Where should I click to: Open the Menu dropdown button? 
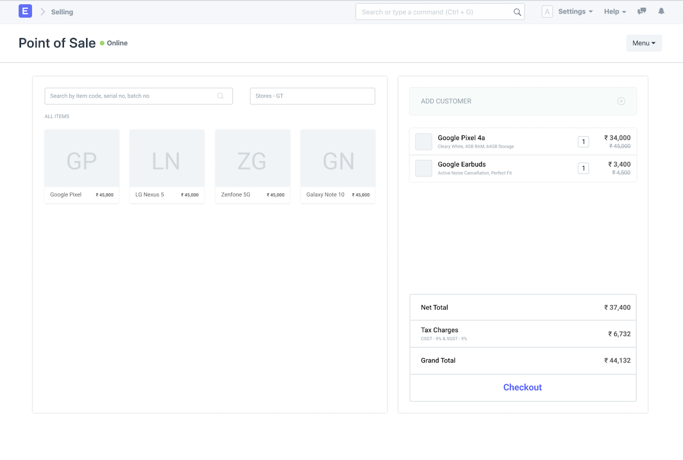tap(644, 43)
